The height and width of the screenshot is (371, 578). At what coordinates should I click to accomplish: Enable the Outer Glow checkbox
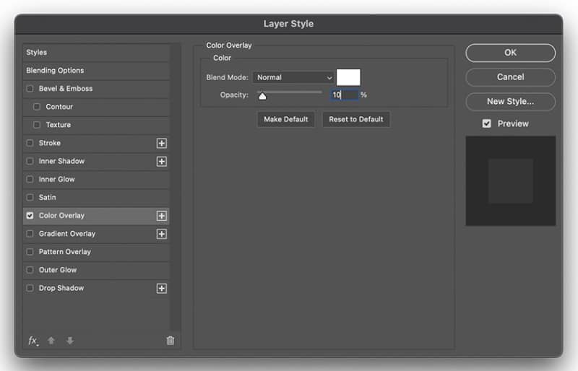[30, 270]
